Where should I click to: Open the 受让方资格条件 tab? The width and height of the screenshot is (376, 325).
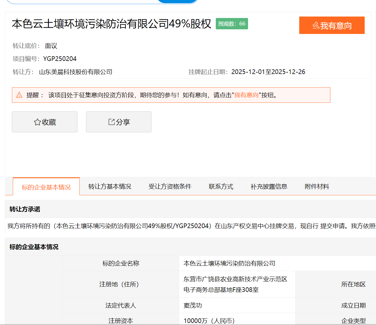point(170,187)
